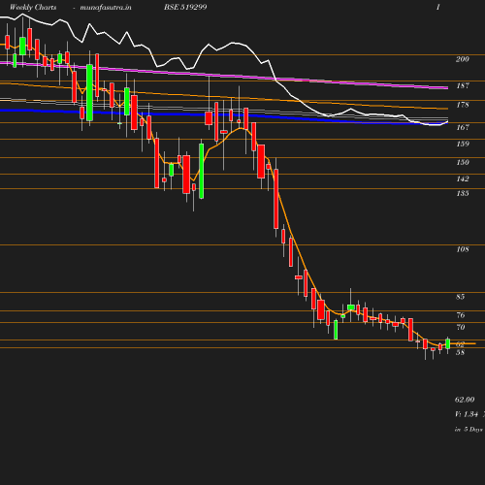This screenshot has width=485, height=485.
Task: Select the 178 price level label
Action: click(x=463, y=105)
